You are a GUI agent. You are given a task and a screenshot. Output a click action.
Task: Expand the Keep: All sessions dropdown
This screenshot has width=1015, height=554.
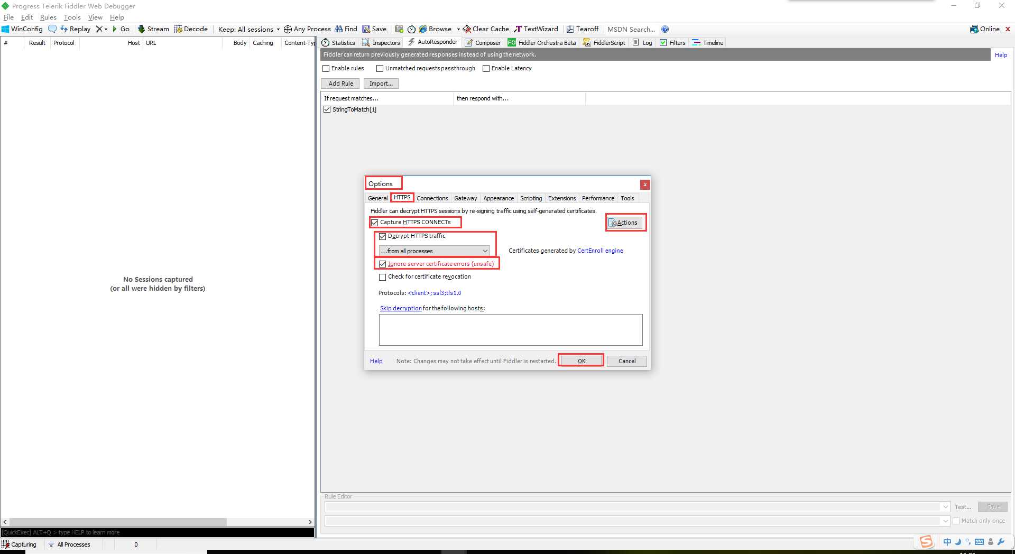tap(249, 29)
